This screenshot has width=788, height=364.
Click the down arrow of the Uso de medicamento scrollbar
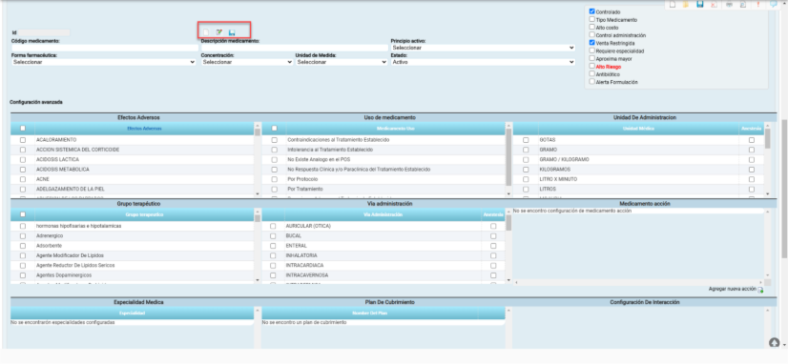click(x=508, y=193)
